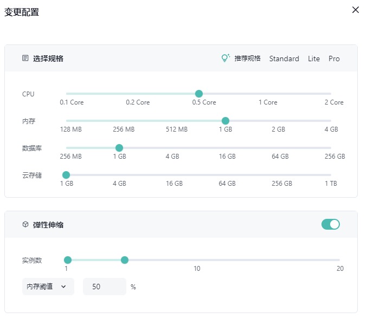This screenshot has width=367, height=325.
Task: Click the 云存储 slider handle at 1 GB
Action: [66, 175]
